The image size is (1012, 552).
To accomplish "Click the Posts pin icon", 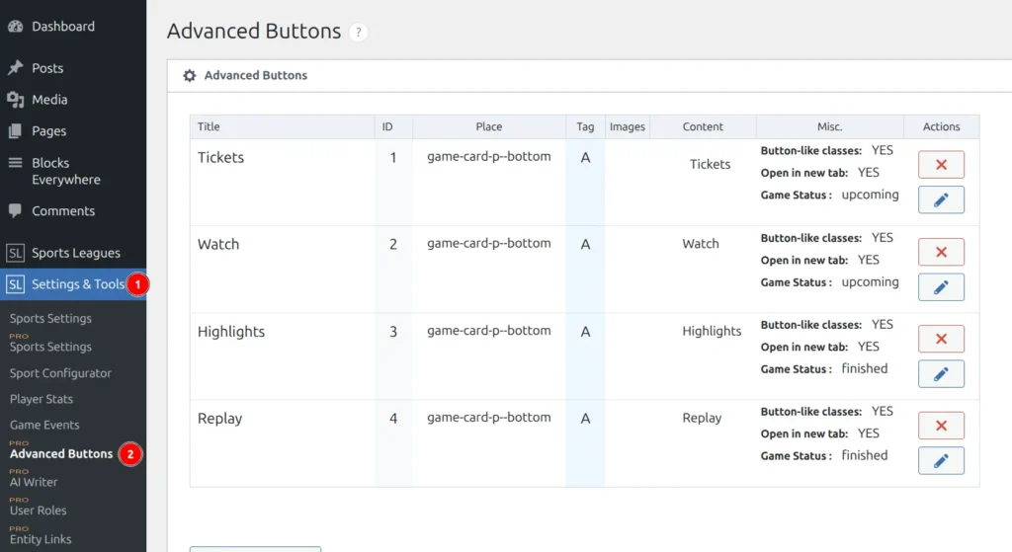I will 16,68.
